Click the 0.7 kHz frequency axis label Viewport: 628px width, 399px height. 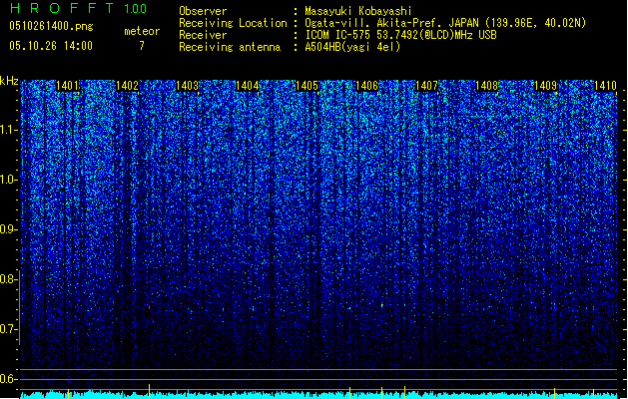coord(7,329)
